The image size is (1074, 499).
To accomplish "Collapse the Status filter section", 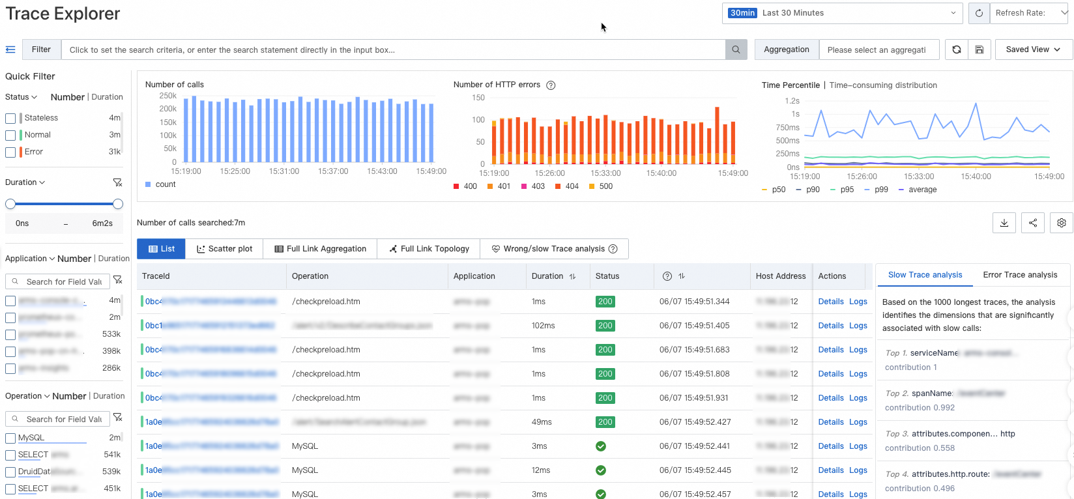I will [21, 97].
